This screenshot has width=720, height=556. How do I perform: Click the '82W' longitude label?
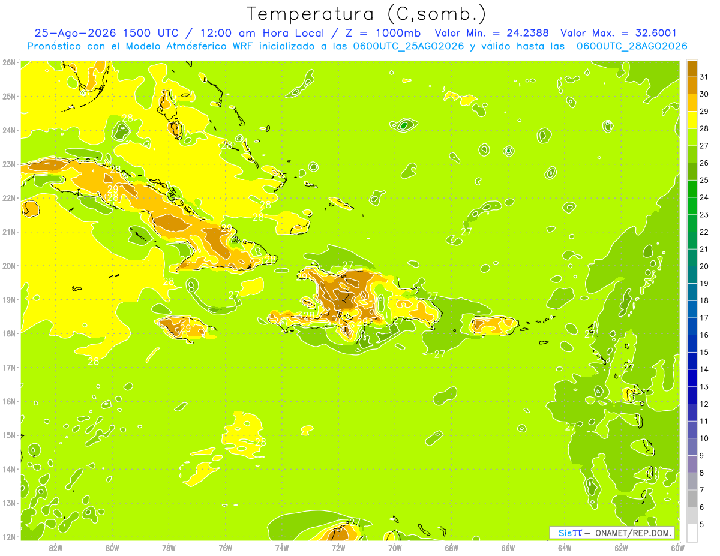pyautogui.click(x=56, y=548)
